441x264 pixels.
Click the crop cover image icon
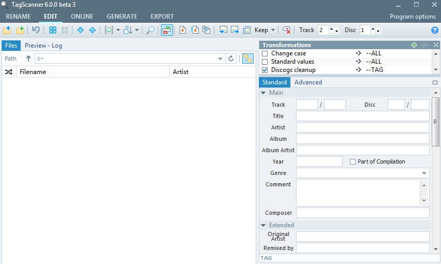click(247, 30)
